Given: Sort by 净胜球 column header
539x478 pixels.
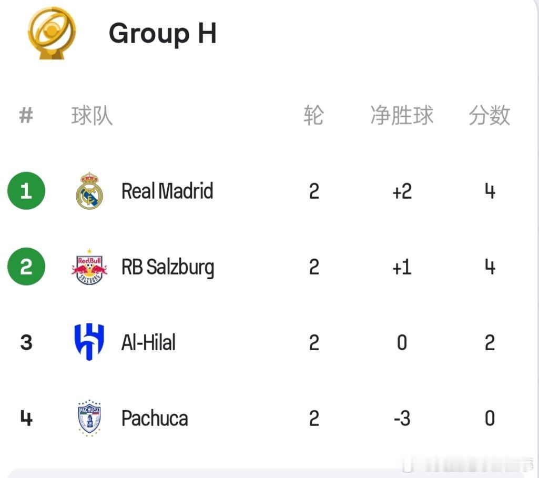Looking at the screenshot, I should coord(402,116).
